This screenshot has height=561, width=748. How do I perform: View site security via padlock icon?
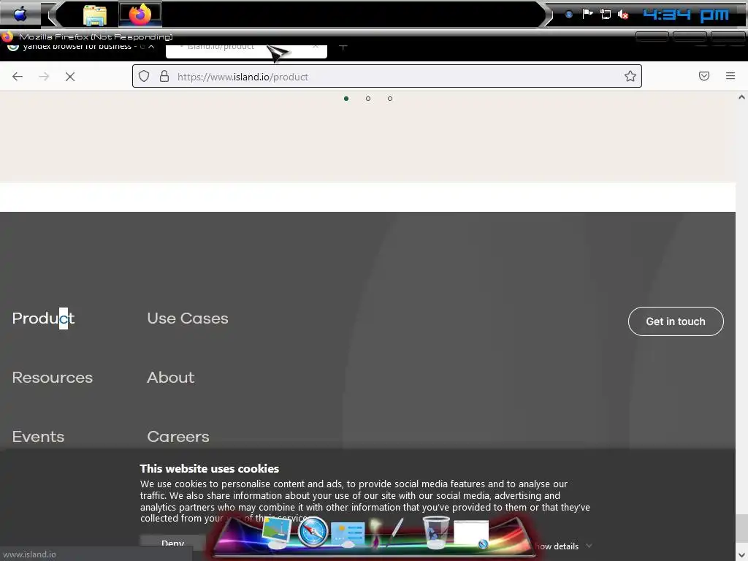(x=164, y=76)
